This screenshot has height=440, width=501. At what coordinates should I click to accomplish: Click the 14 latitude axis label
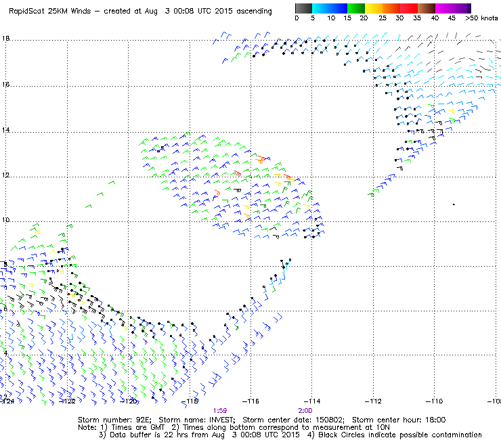[5, 130]
